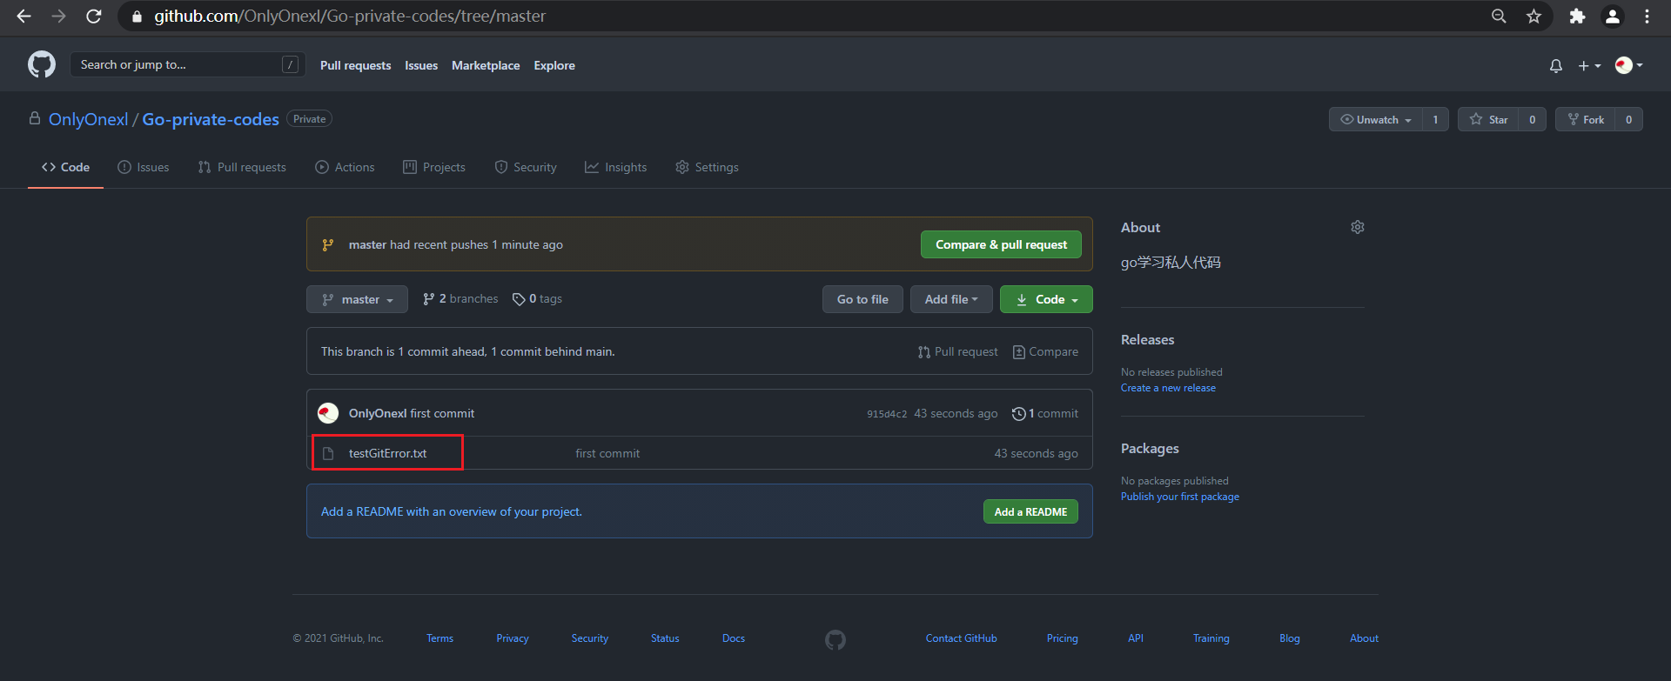Open the GitHub logo home link
This screenshot has width=1671, height=681.
click(x=42, y=64)
